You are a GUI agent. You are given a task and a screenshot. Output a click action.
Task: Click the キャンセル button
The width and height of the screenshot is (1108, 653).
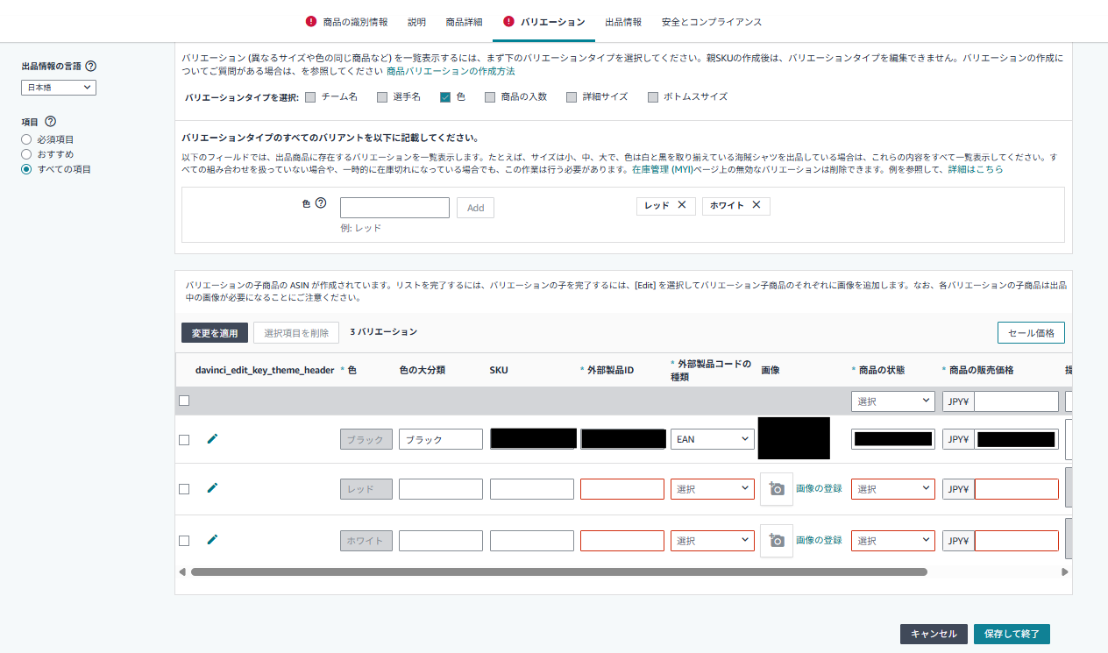click(934, 634)
